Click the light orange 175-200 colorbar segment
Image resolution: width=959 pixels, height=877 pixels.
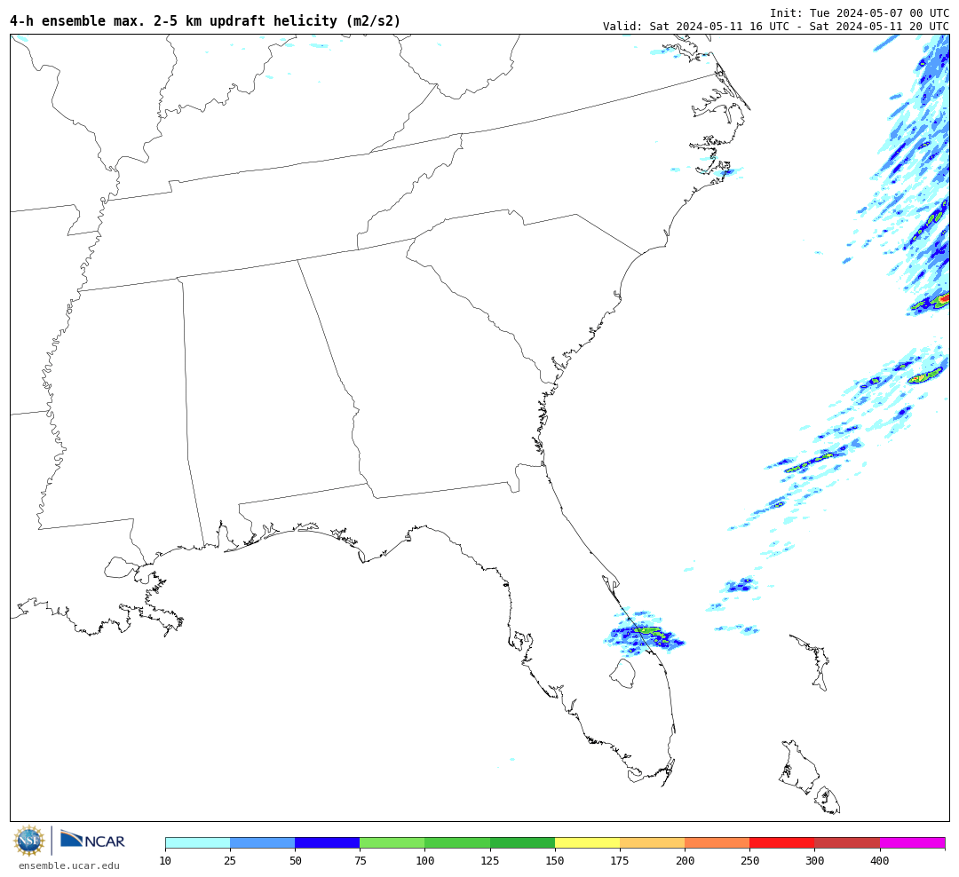click(x=652, y=842)
